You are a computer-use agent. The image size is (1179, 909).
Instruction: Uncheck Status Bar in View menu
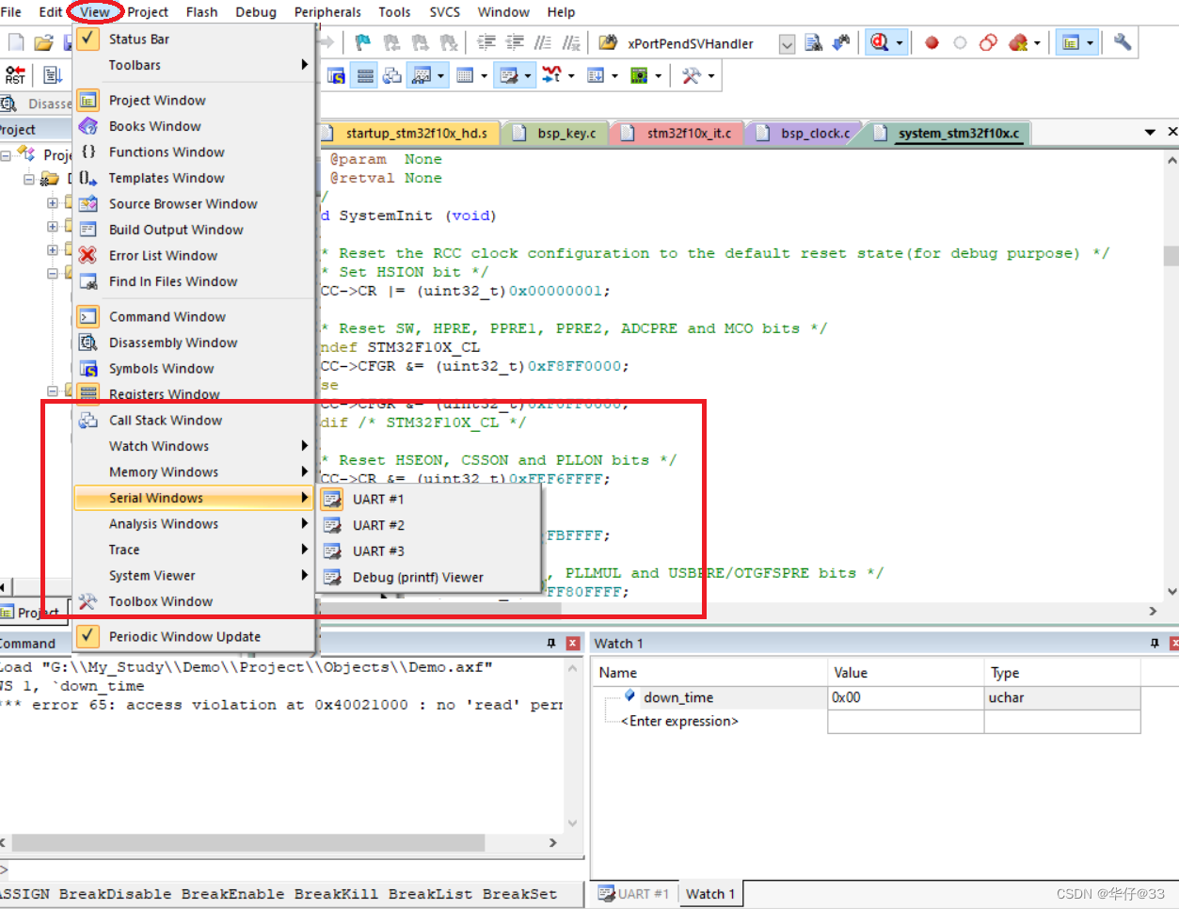194,39
